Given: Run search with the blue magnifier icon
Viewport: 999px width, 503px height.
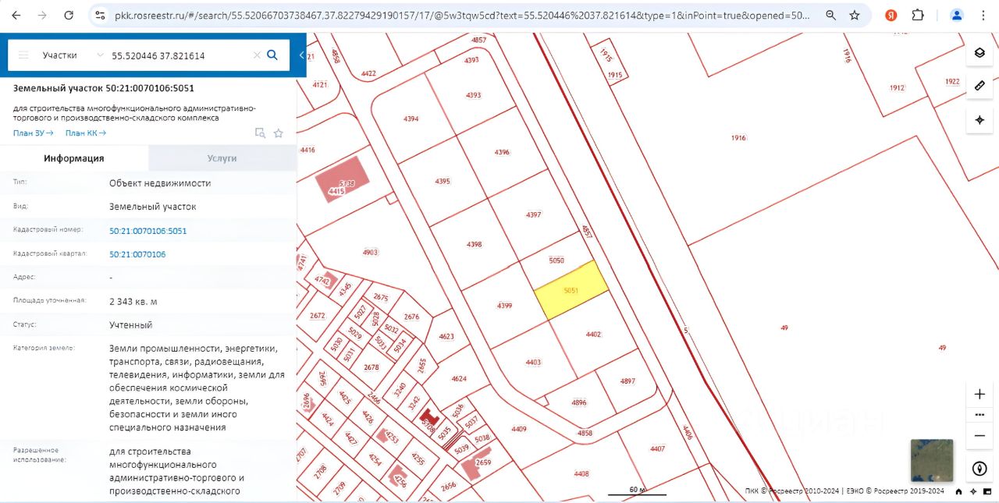Looking at the screenshot, I should point(272,55).
